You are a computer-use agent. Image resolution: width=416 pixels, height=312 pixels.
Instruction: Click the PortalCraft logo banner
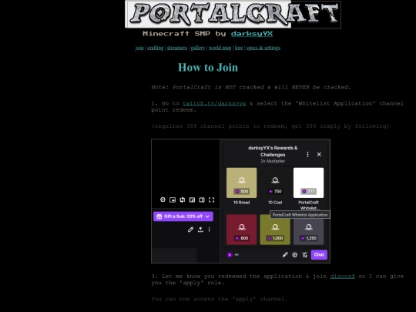(233, 15)
